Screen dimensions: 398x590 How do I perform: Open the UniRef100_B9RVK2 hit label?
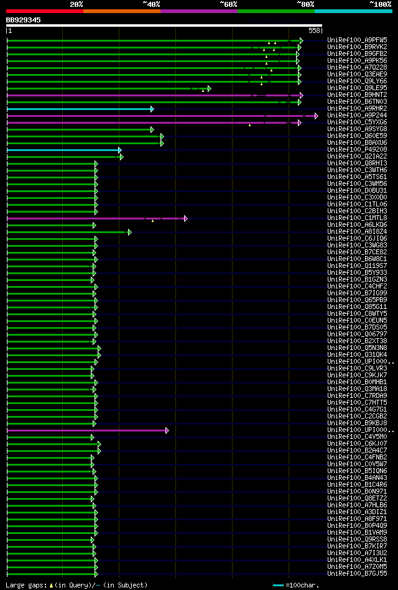coord(358,47)
